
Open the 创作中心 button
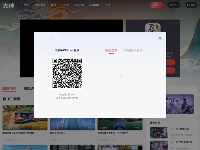point(174,5)
